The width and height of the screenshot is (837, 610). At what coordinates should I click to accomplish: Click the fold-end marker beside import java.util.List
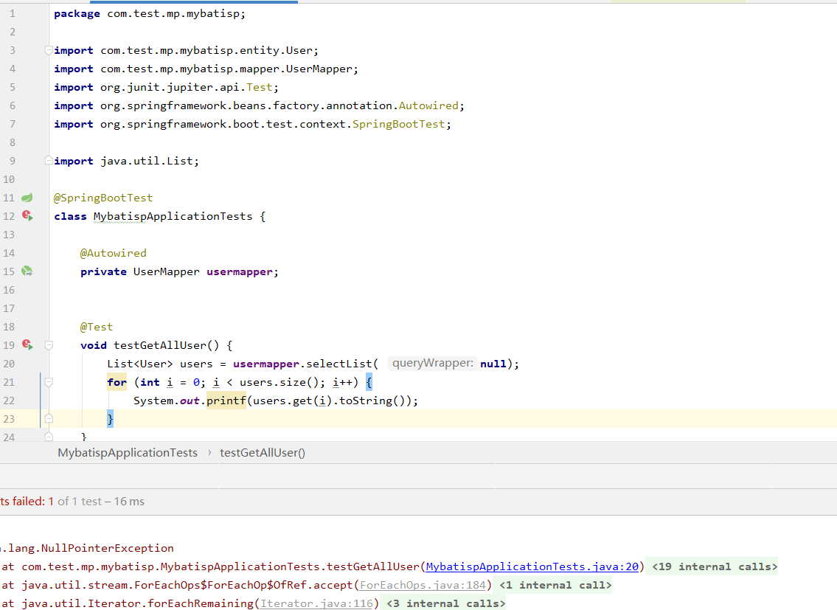49,160
